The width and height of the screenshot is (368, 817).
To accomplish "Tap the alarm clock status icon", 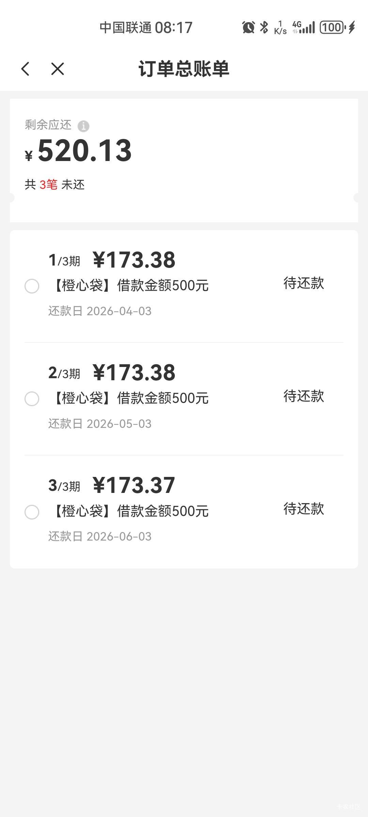I will tap(248, 27).
